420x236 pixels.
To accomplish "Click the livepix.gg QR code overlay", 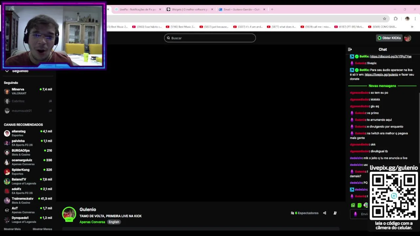I will point(394,197).
